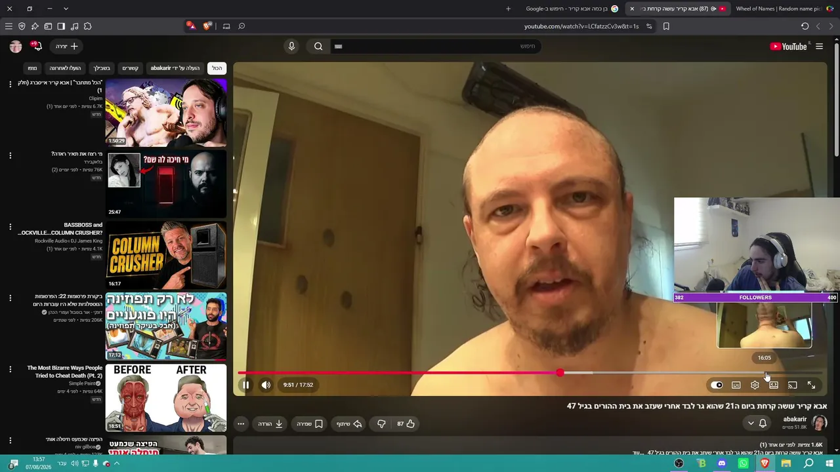Open the COLUMN CRUSHER video thumbnail
Screen dimensions: 840x472
166,256
